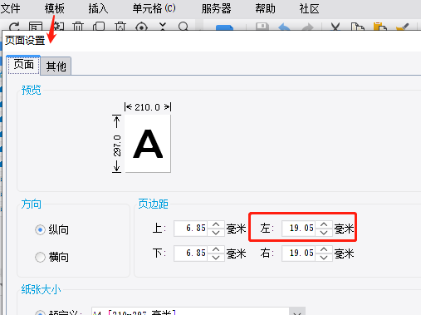Open the 社区 menu

tap(309, 8)
